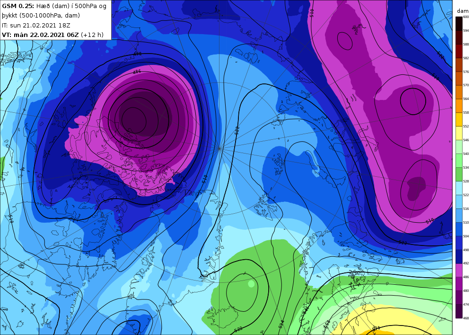Viewport: 473px width, 335px height.
Task: Pick the near-black legend swatch between 594 and 600
Action: [x=458, y=24]
